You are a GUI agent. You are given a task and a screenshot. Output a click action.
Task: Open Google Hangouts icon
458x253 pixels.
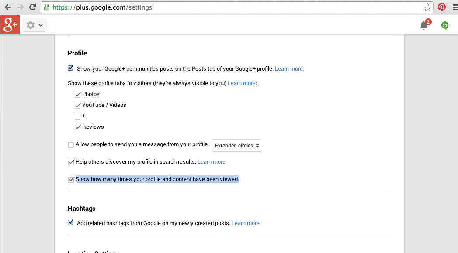[x=444, y=25]
